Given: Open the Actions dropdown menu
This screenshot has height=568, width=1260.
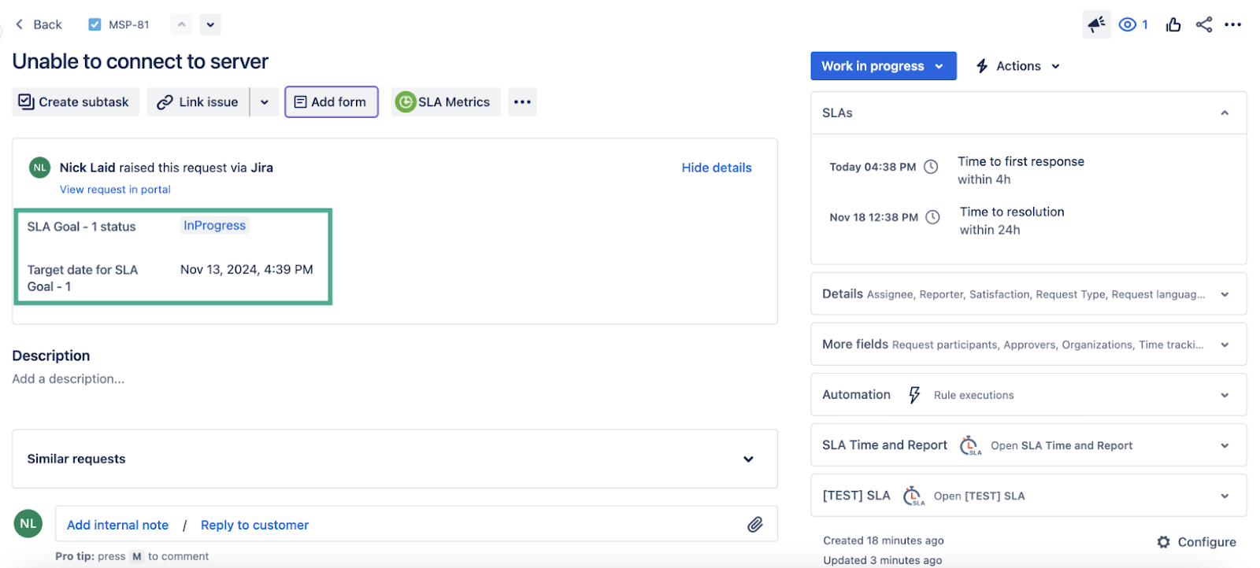Looking at the screenshot, I should click(1017, 66).
